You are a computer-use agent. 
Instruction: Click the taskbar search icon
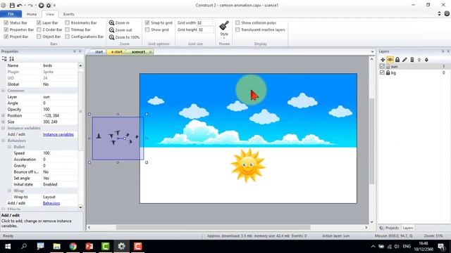pos(24,246)
